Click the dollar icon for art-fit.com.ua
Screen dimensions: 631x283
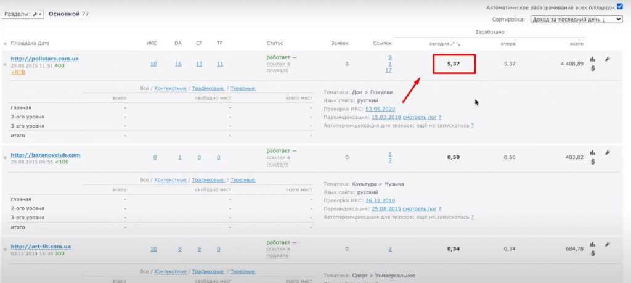coord(593,253)
